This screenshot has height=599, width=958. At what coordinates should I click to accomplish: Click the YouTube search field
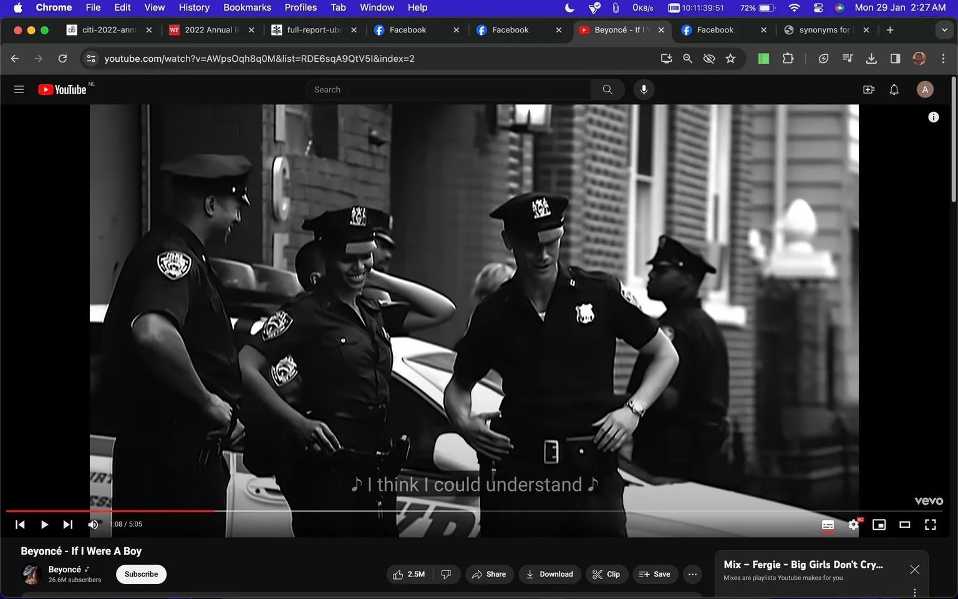click(x=448, y=89)
